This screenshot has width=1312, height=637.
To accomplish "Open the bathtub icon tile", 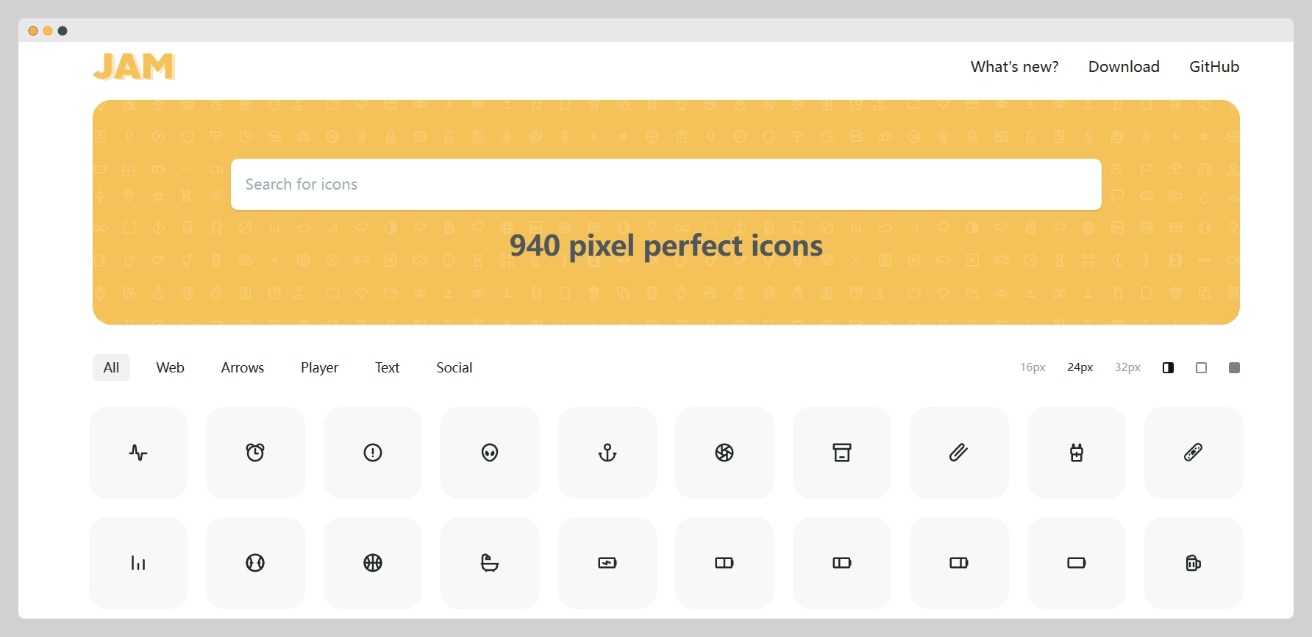I will (x=490, y=563).
